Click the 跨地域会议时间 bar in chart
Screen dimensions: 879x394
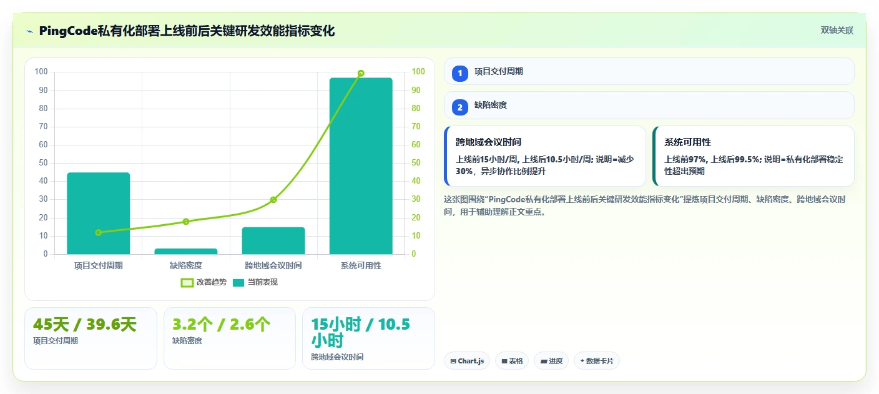coord(273,241)
